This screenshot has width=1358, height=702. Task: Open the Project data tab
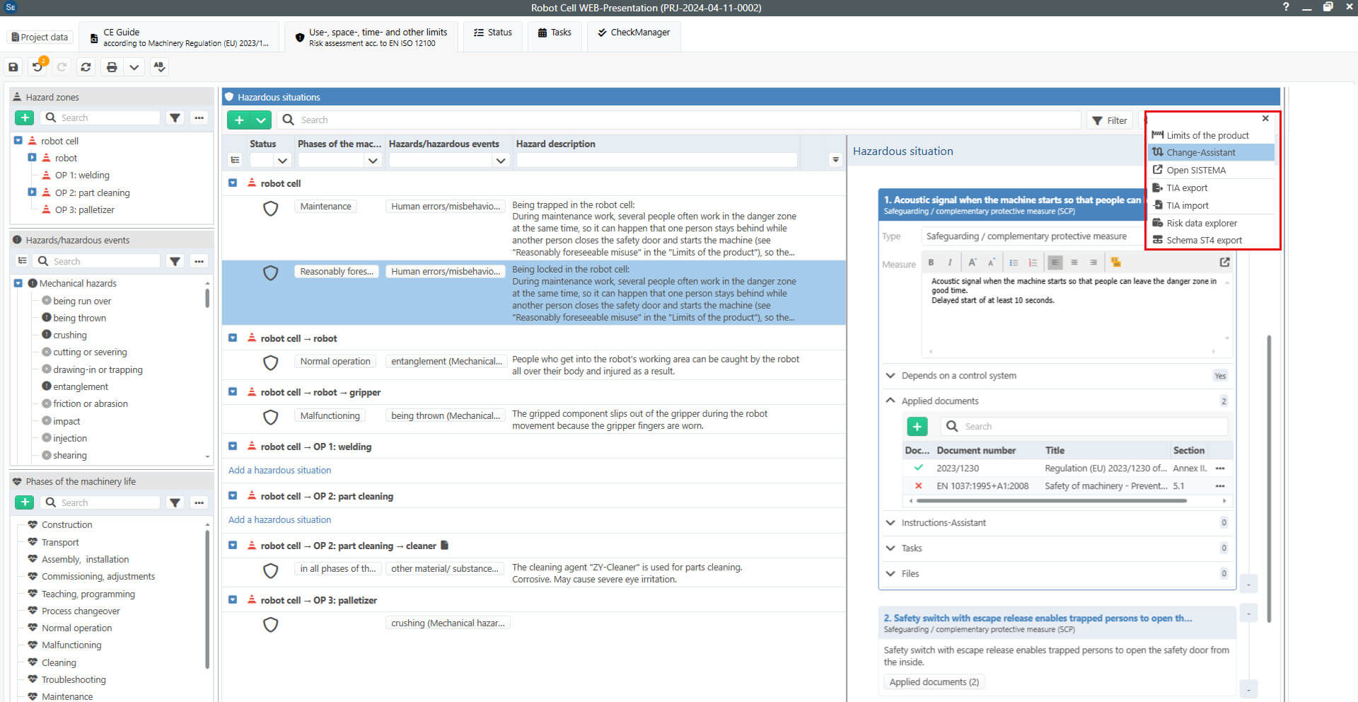[40, 37]
